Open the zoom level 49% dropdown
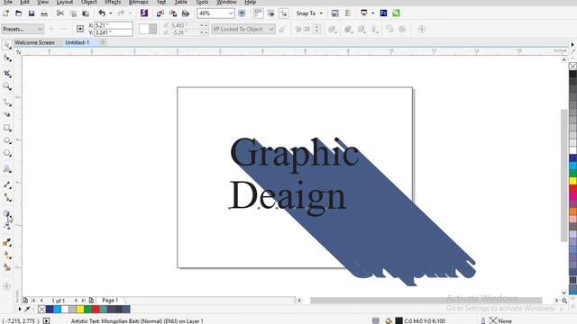The image size is (577, 324). coord(231,13)
